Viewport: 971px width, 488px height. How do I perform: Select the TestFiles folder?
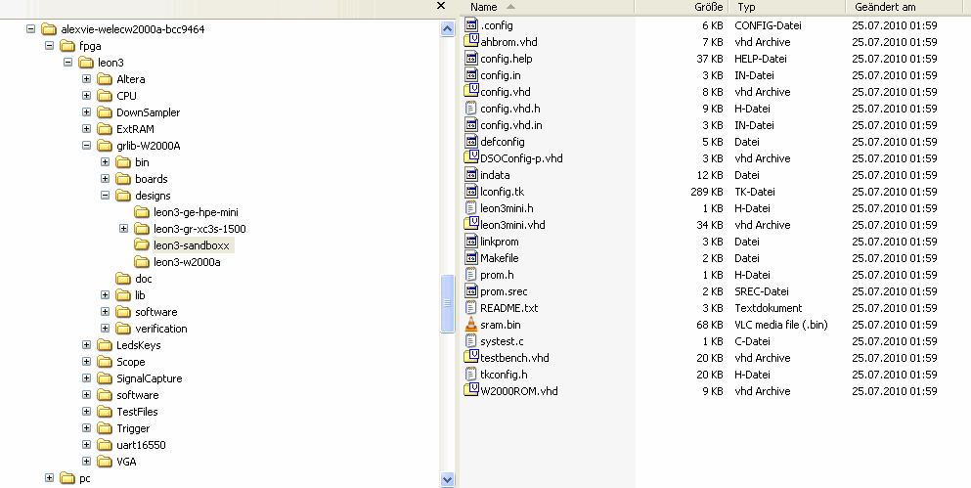point(137,412)
